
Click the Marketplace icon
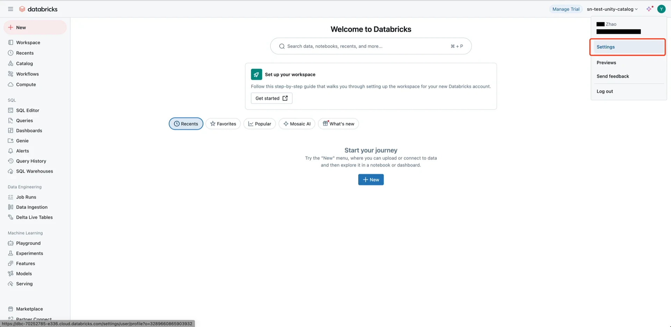[10, 308]
